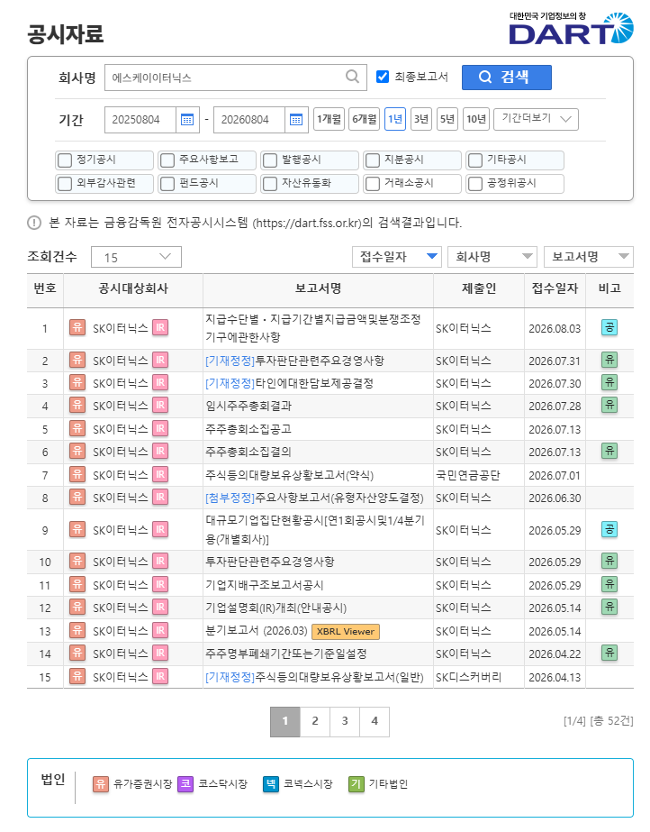Image resolution: width=650 pixels, height=832 pixels.
Task: Click the 유 remark badge in row 11
Action: click(x=609, y=584)
